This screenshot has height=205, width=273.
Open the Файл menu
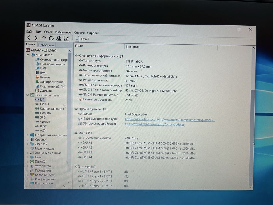tap(30, 32)
